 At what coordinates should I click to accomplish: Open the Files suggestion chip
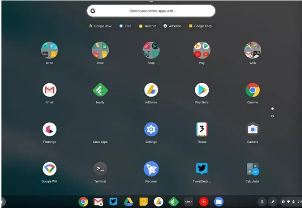(125, 26)
